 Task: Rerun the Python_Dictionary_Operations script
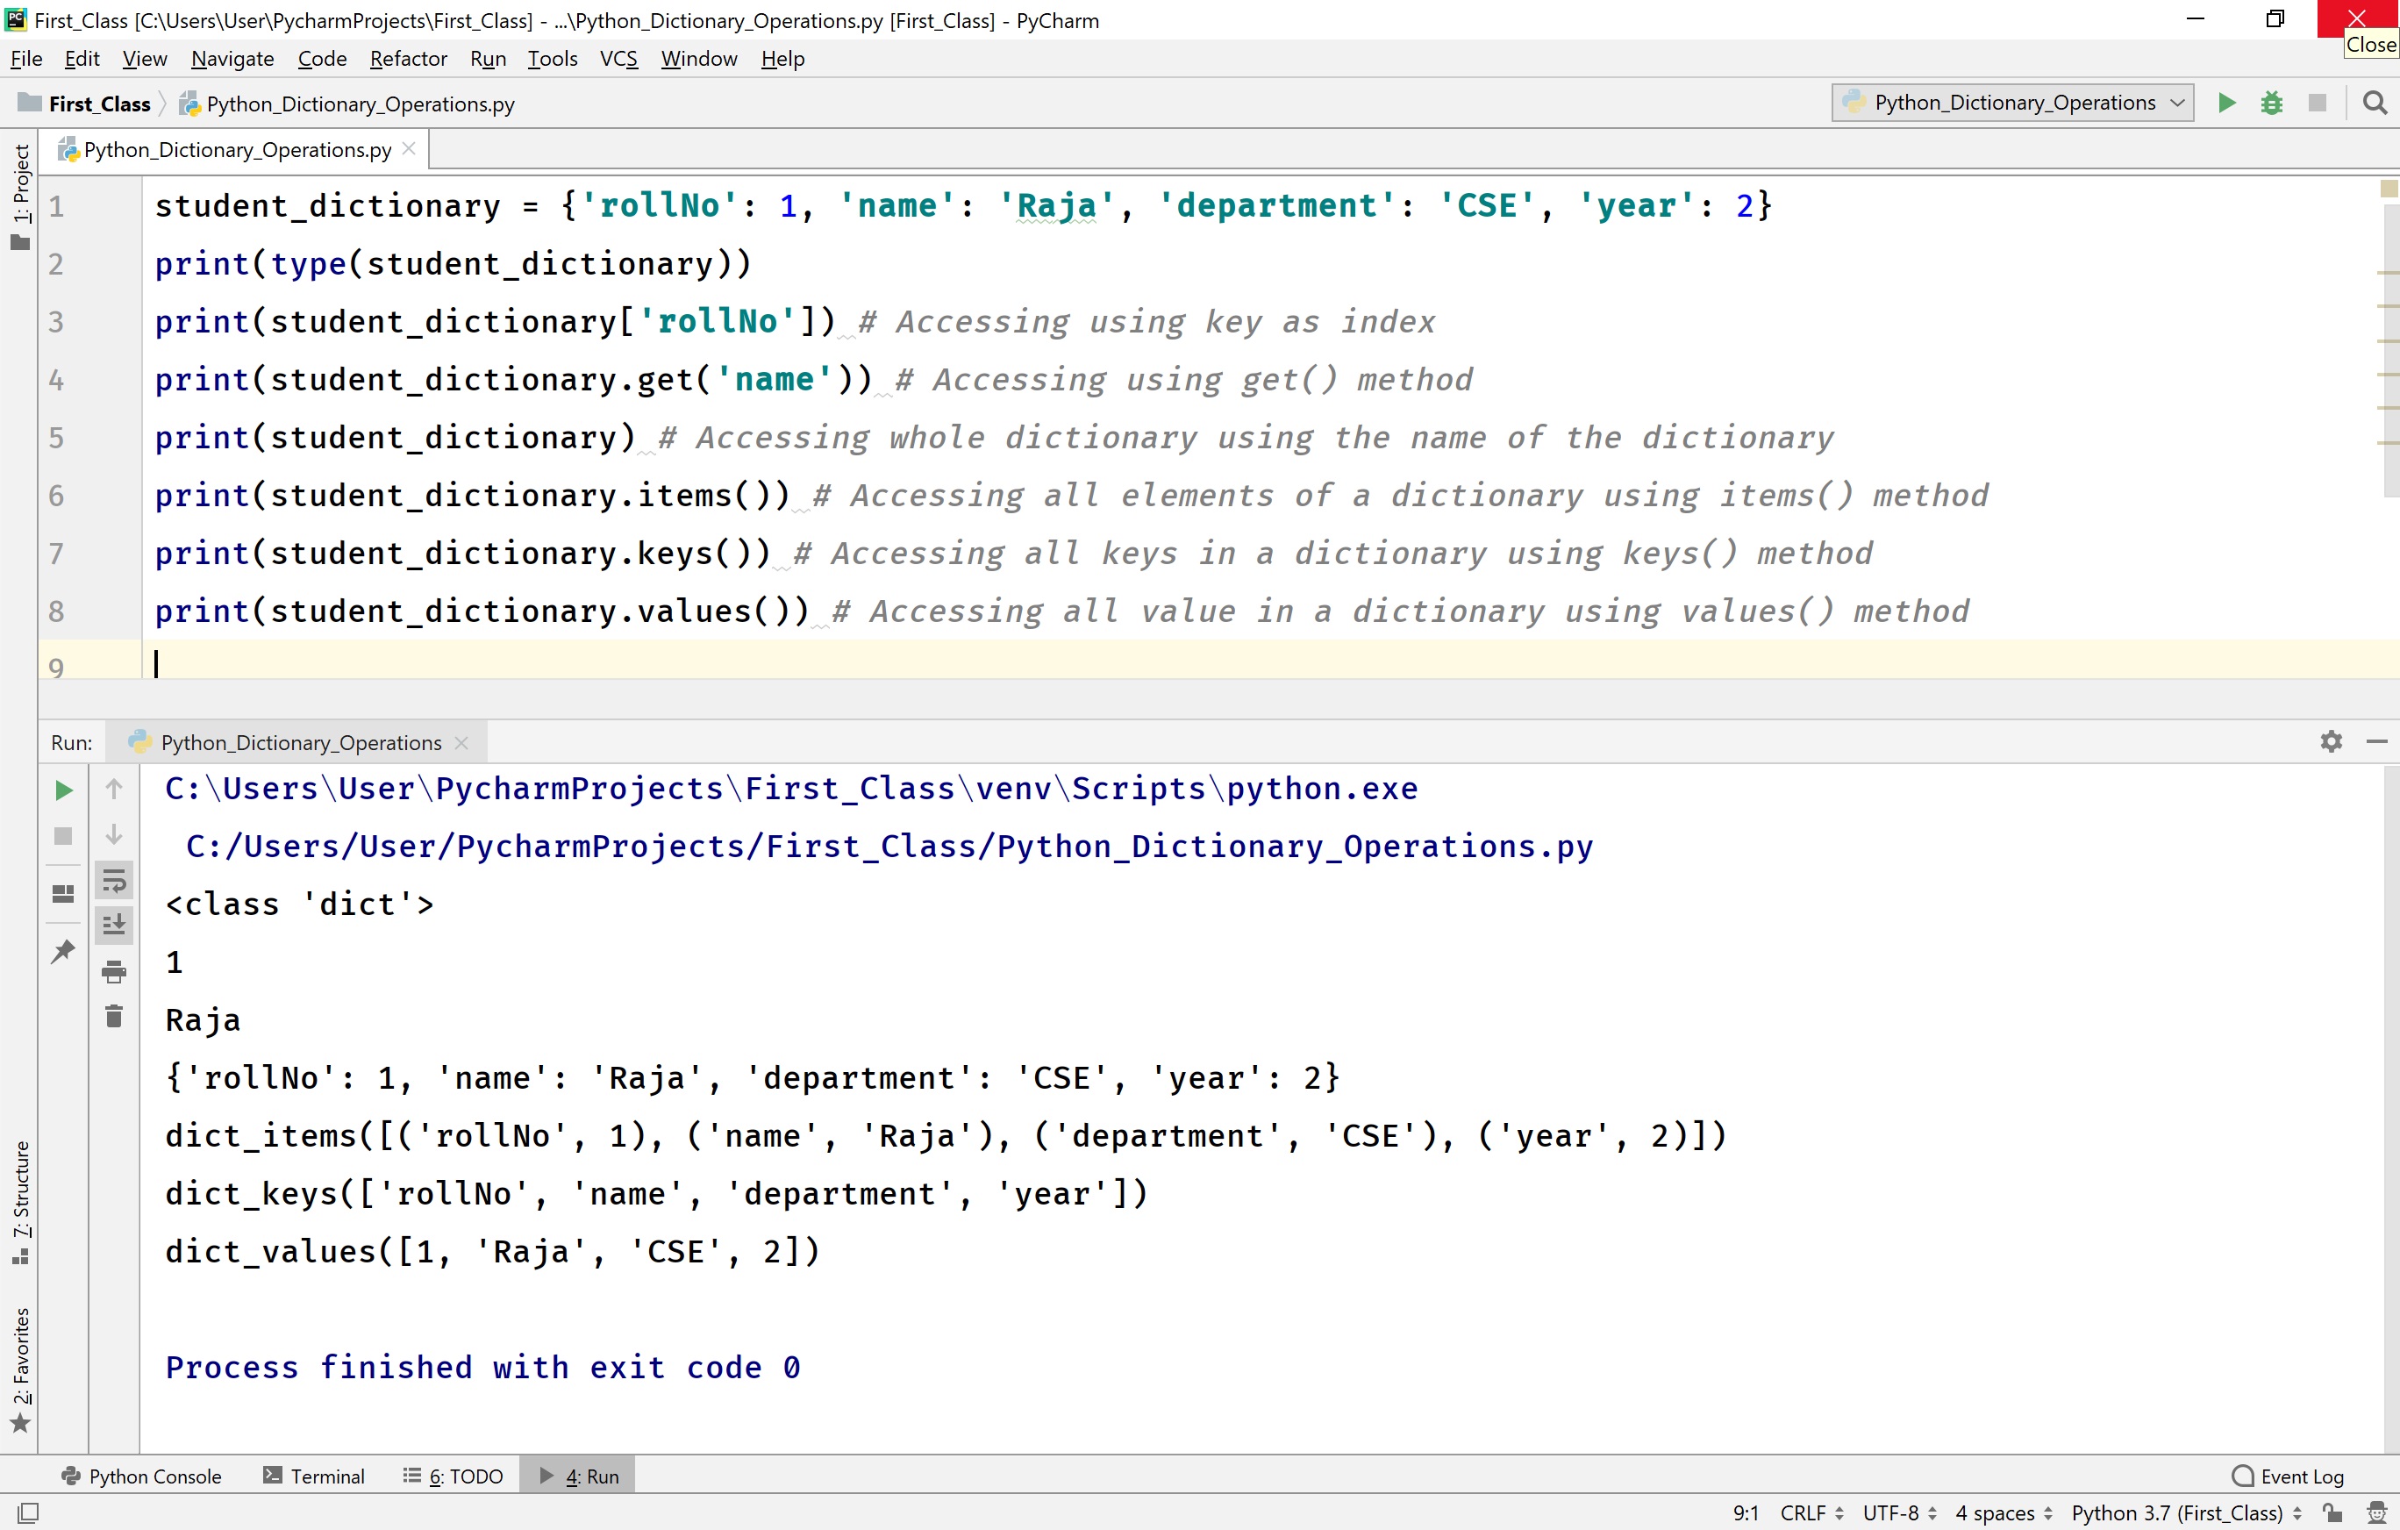pyautogui.click(x=63, y=790)
